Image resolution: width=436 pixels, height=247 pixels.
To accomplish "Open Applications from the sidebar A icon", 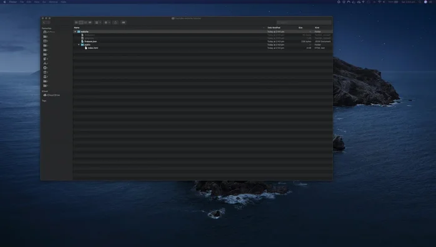I will click(x=45, y=63).
